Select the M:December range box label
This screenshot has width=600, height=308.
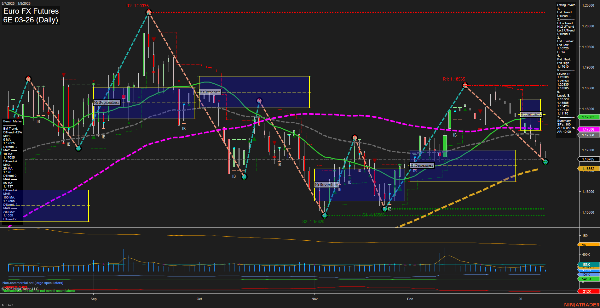[x=422, y=165]
